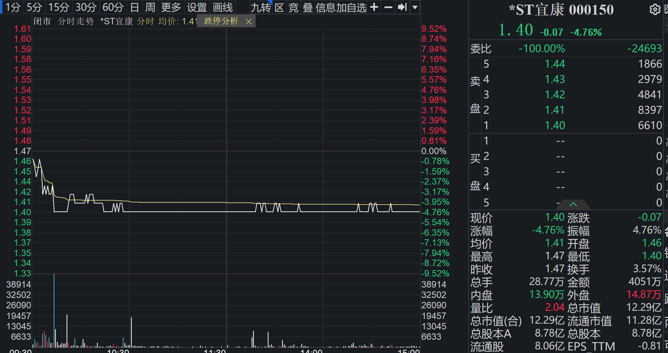Click the sell level 4 price 1.43
This screenshot has height=353, width=668.
(555, 79)
